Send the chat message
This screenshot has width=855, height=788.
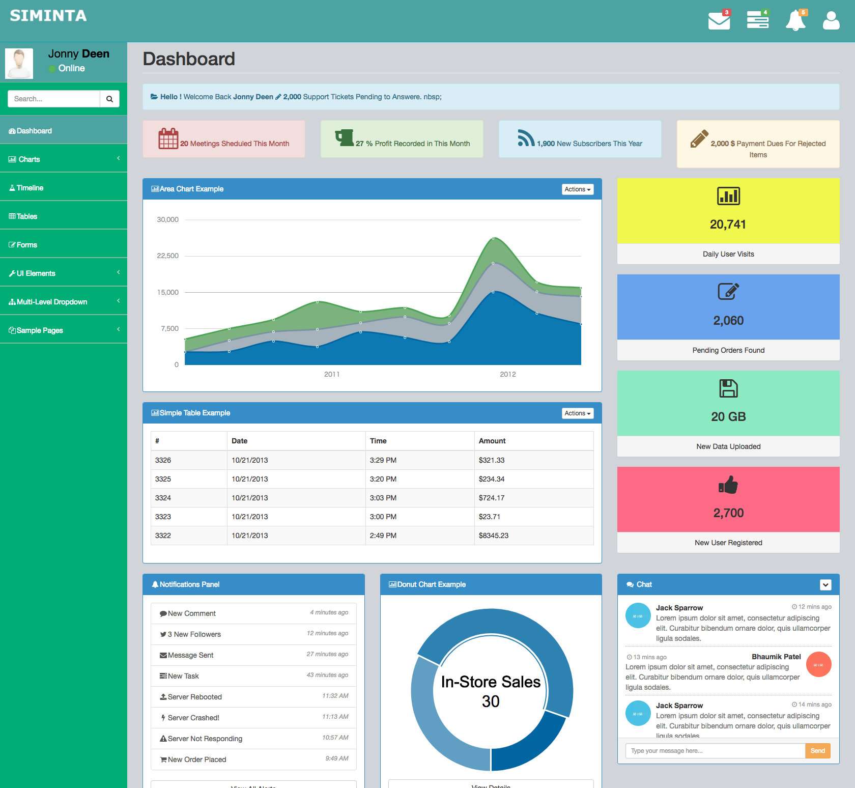click(818, 751)
